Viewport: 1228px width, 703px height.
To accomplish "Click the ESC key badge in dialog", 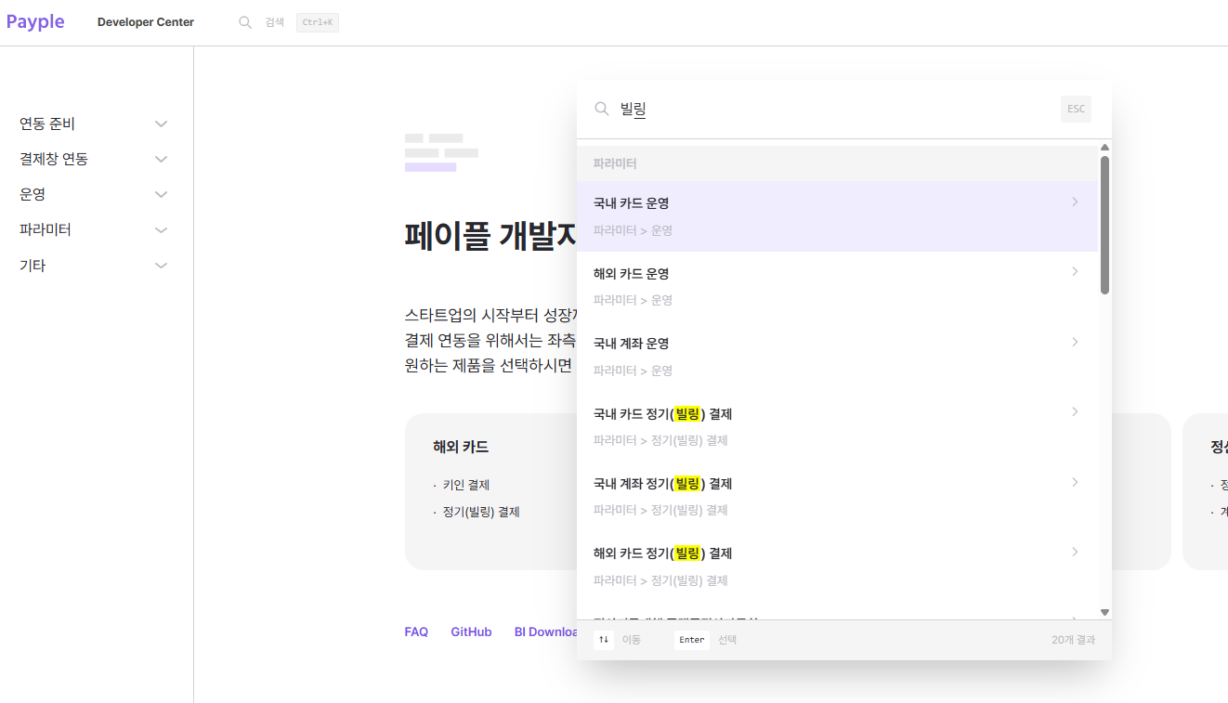I will tap(1076, 109).
